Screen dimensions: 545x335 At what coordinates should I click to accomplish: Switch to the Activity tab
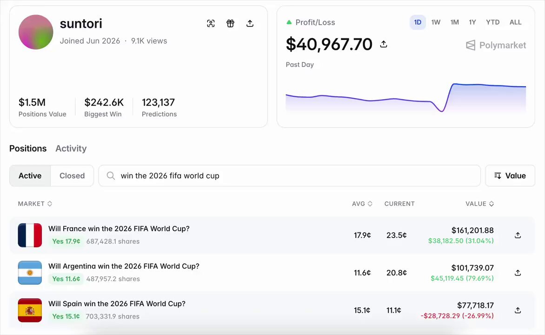click(71, 148)
